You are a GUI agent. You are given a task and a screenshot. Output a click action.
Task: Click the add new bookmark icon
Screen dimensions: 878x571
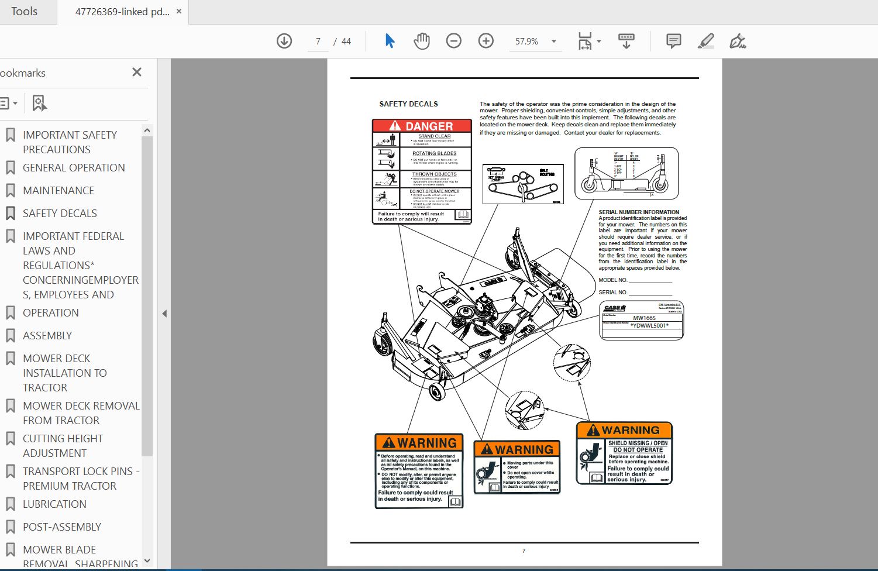click(39, 104)
